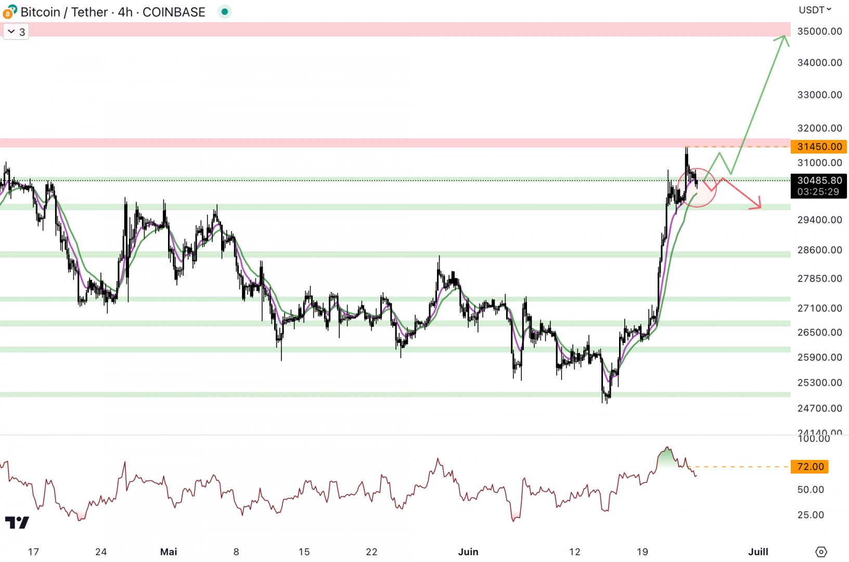The image size is (849, 562).
Task: Click 31000.00 on the price axis
Action: (x=820, y=163)
